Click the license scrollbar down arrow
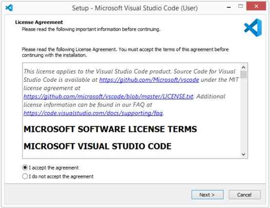The width and height of the screenshot is (270, 208). [x=244, y=154]
